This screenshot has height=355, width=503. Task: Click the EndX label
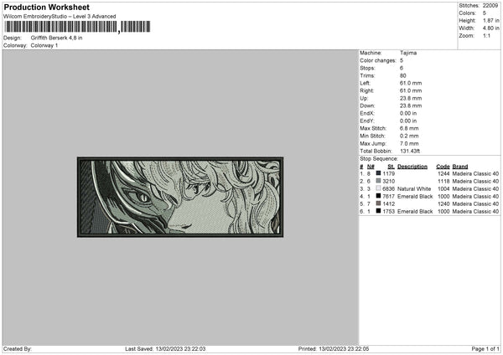367,113
